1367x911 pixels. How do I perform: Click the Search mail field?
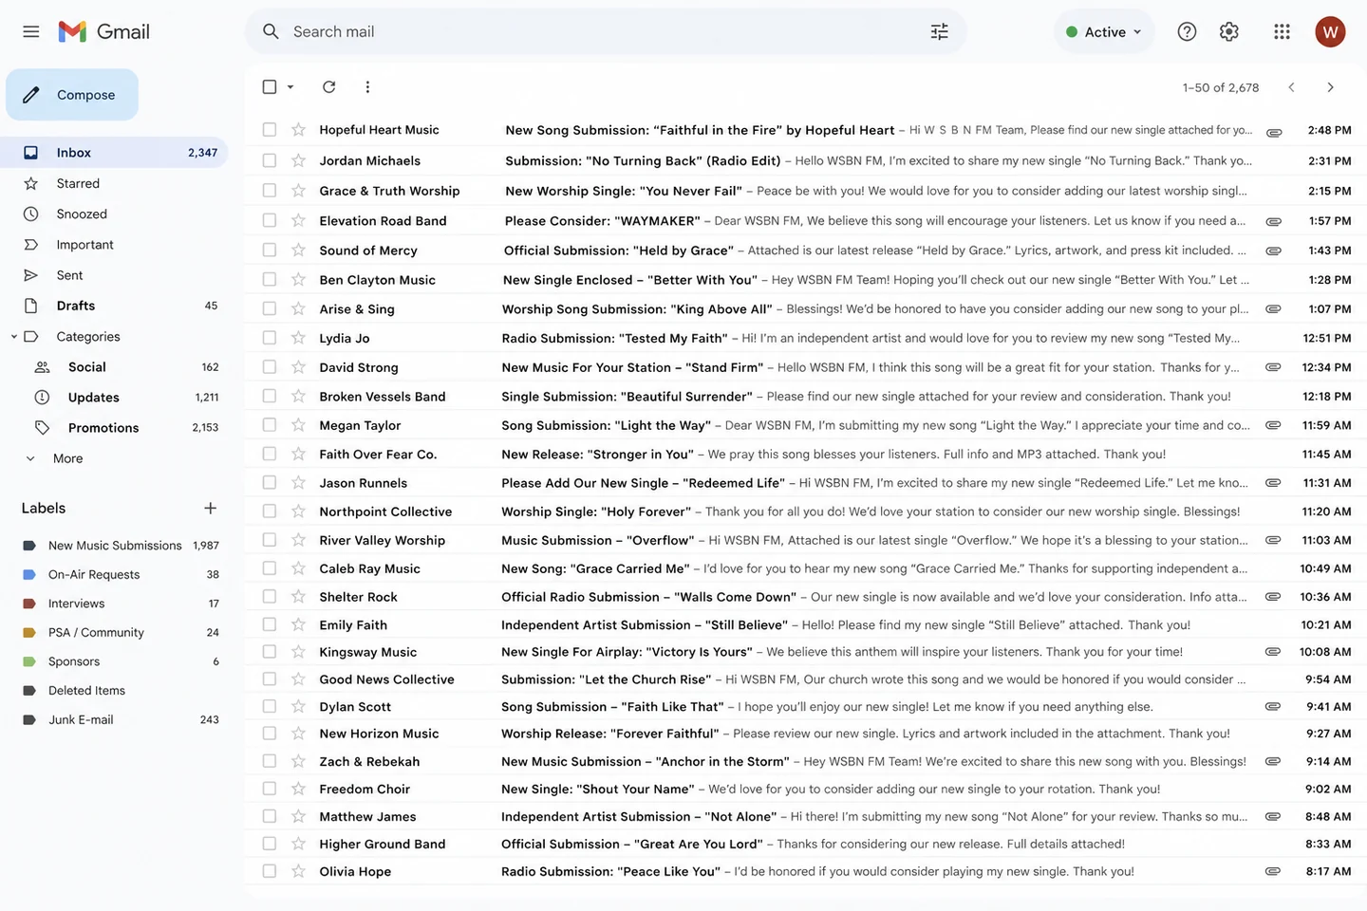(606, 31)
